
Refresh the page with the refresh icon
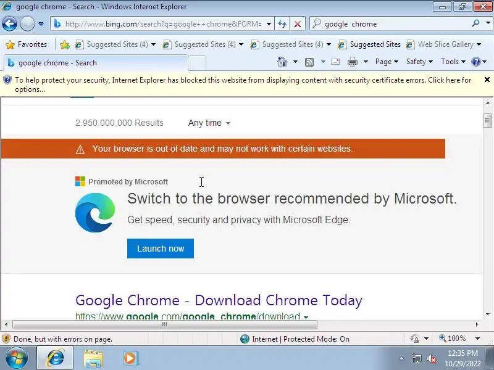coord(282,24)
